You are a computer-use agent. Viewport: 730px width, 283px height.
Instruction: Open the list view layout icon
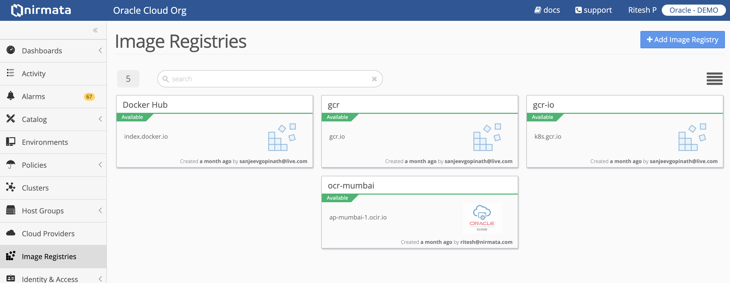[x=714, y=78]
